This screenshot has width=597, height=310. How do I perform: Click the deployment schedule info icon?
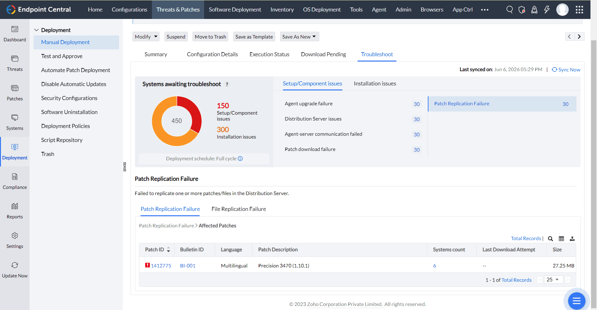point(240,158)
